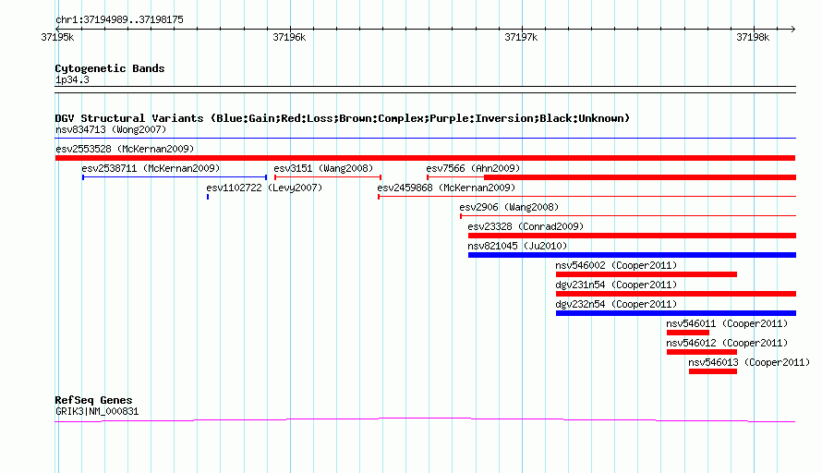The width and height of the screenshot is (822, 473).
Task: Click the small blue esv1102722 marker
Action: tap(208, 197)
